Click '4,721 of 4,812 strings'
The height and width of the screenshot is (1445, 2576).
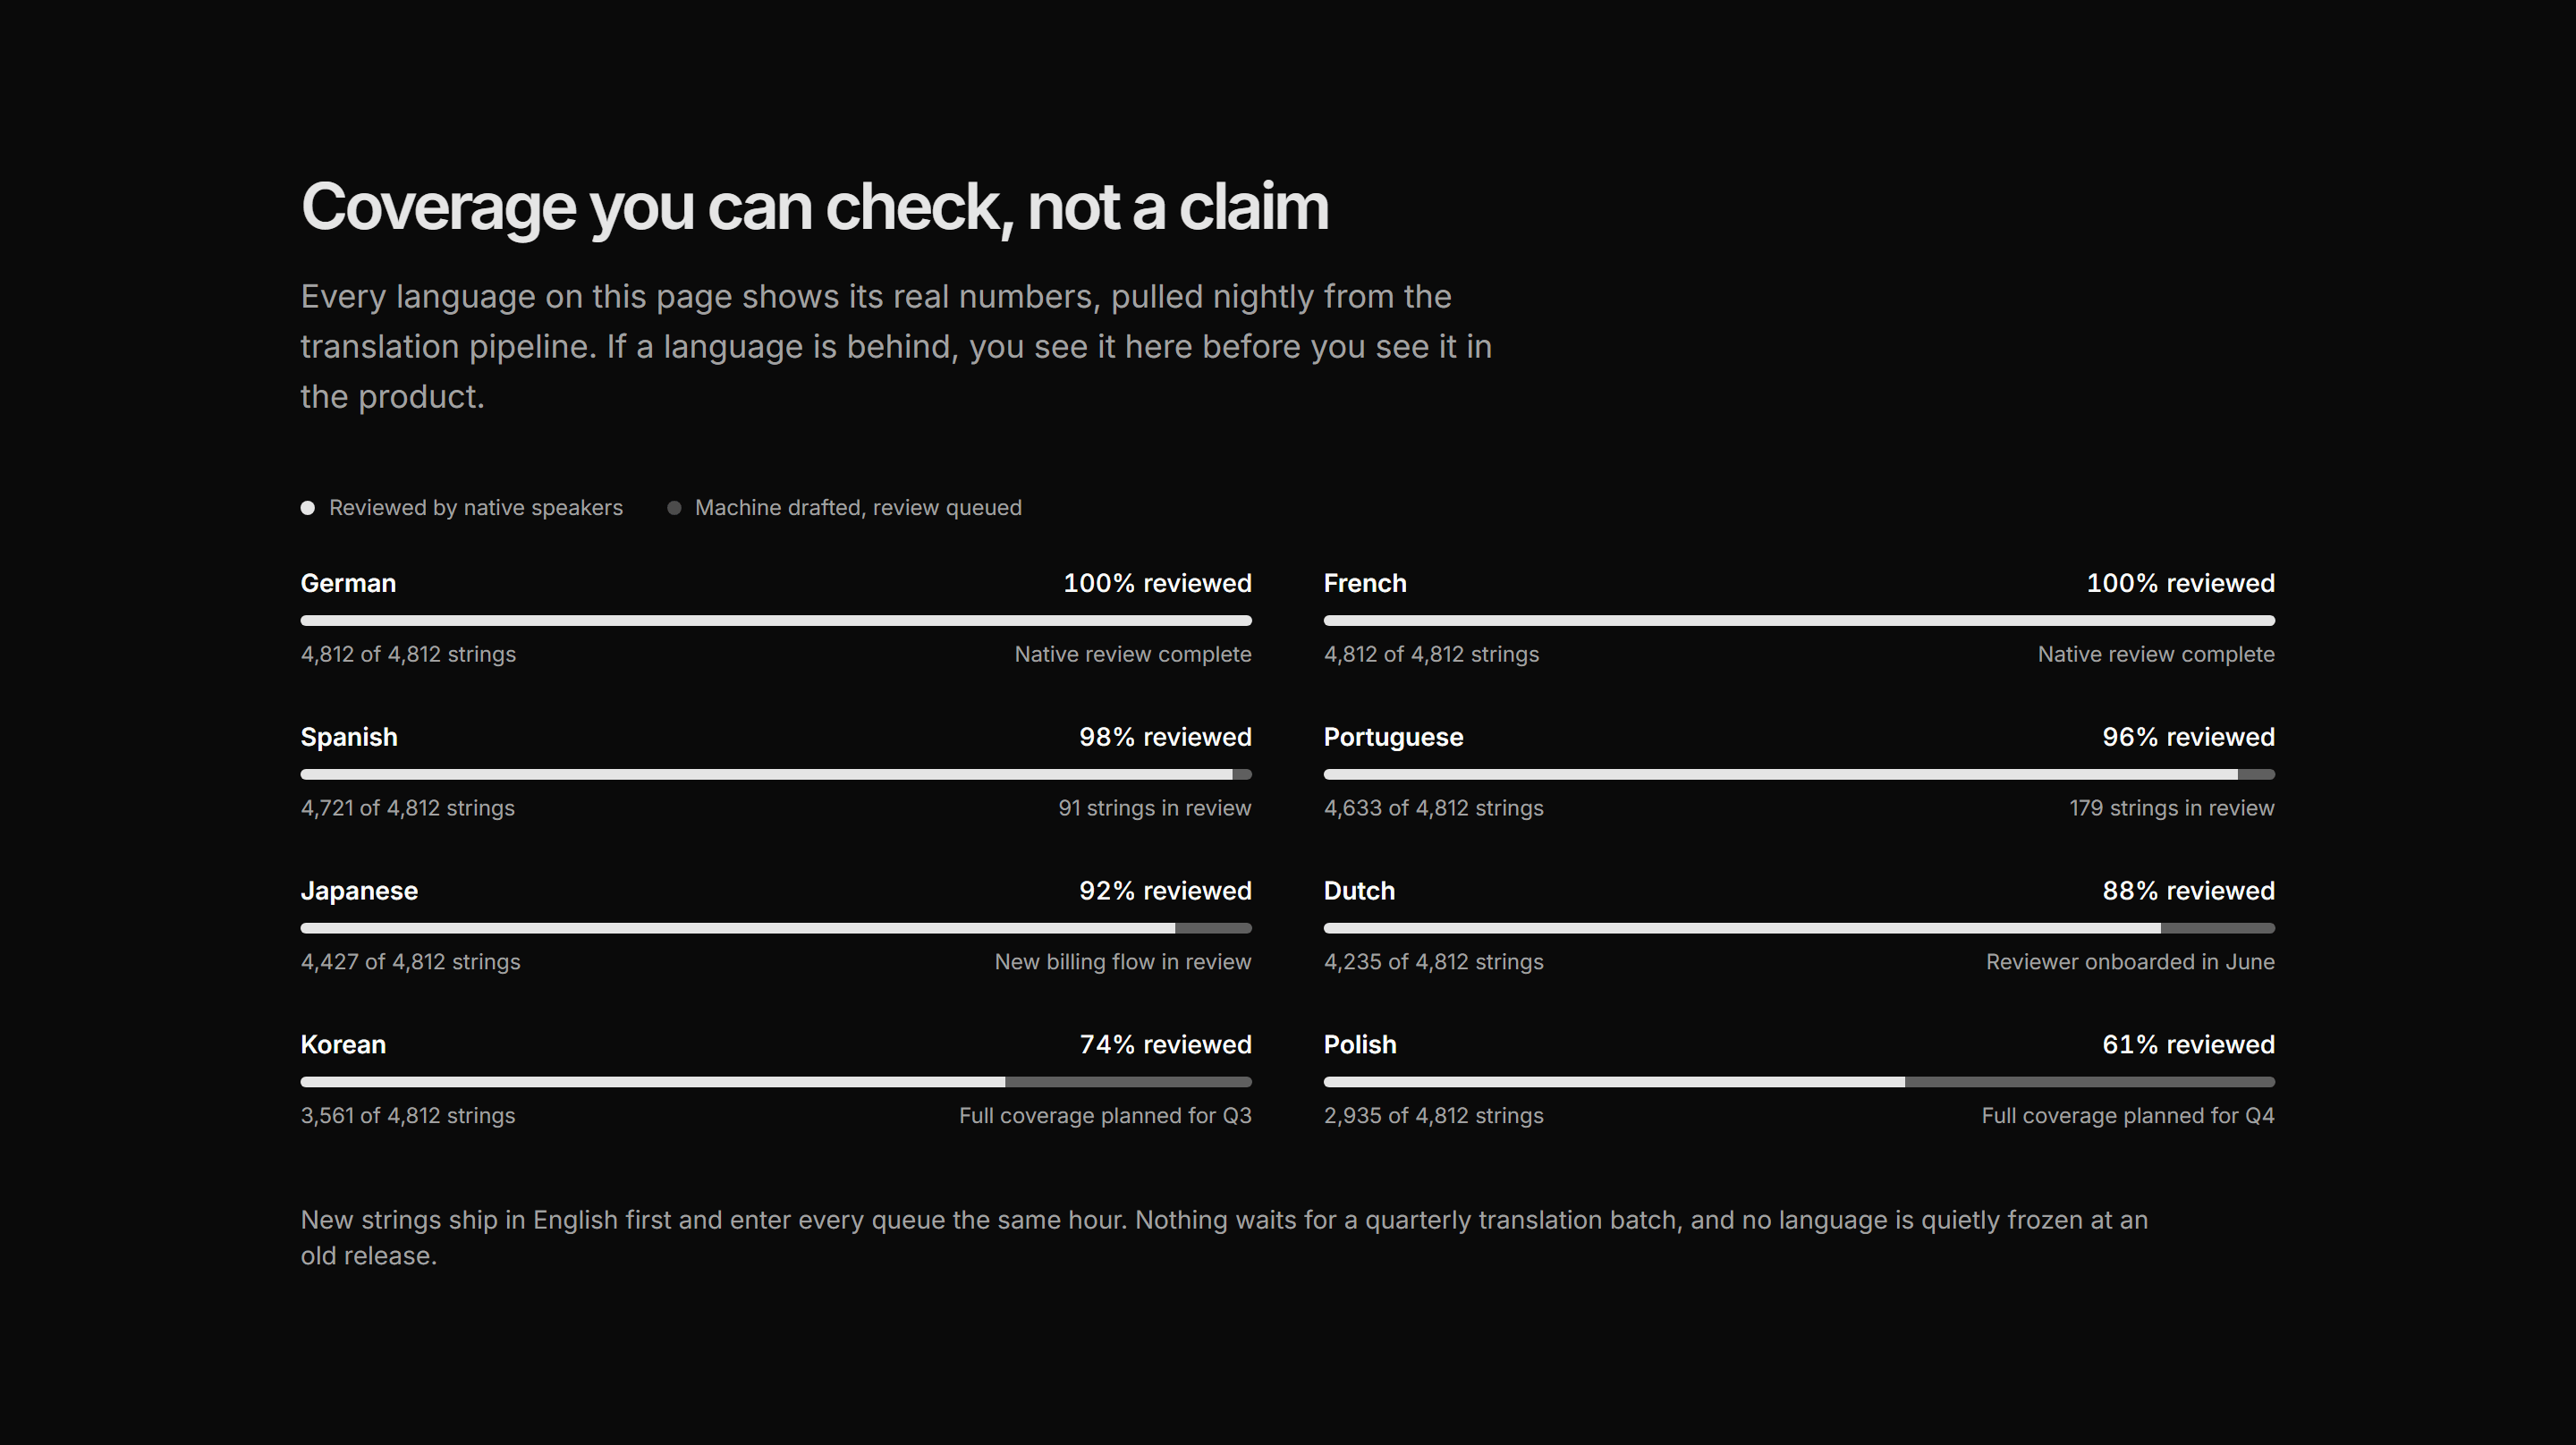click(408, 808)
